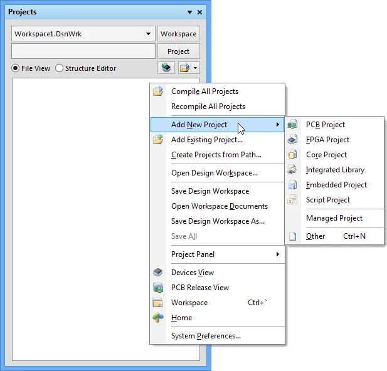Select Add Existing Project... entry
Screen dimensions: 387x371
[217, 140]
